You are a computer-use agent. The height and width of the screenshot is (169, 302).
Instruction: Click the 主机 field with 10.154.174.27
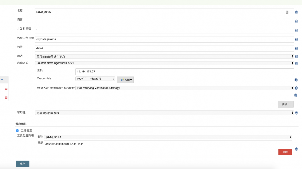click(185, 72)
